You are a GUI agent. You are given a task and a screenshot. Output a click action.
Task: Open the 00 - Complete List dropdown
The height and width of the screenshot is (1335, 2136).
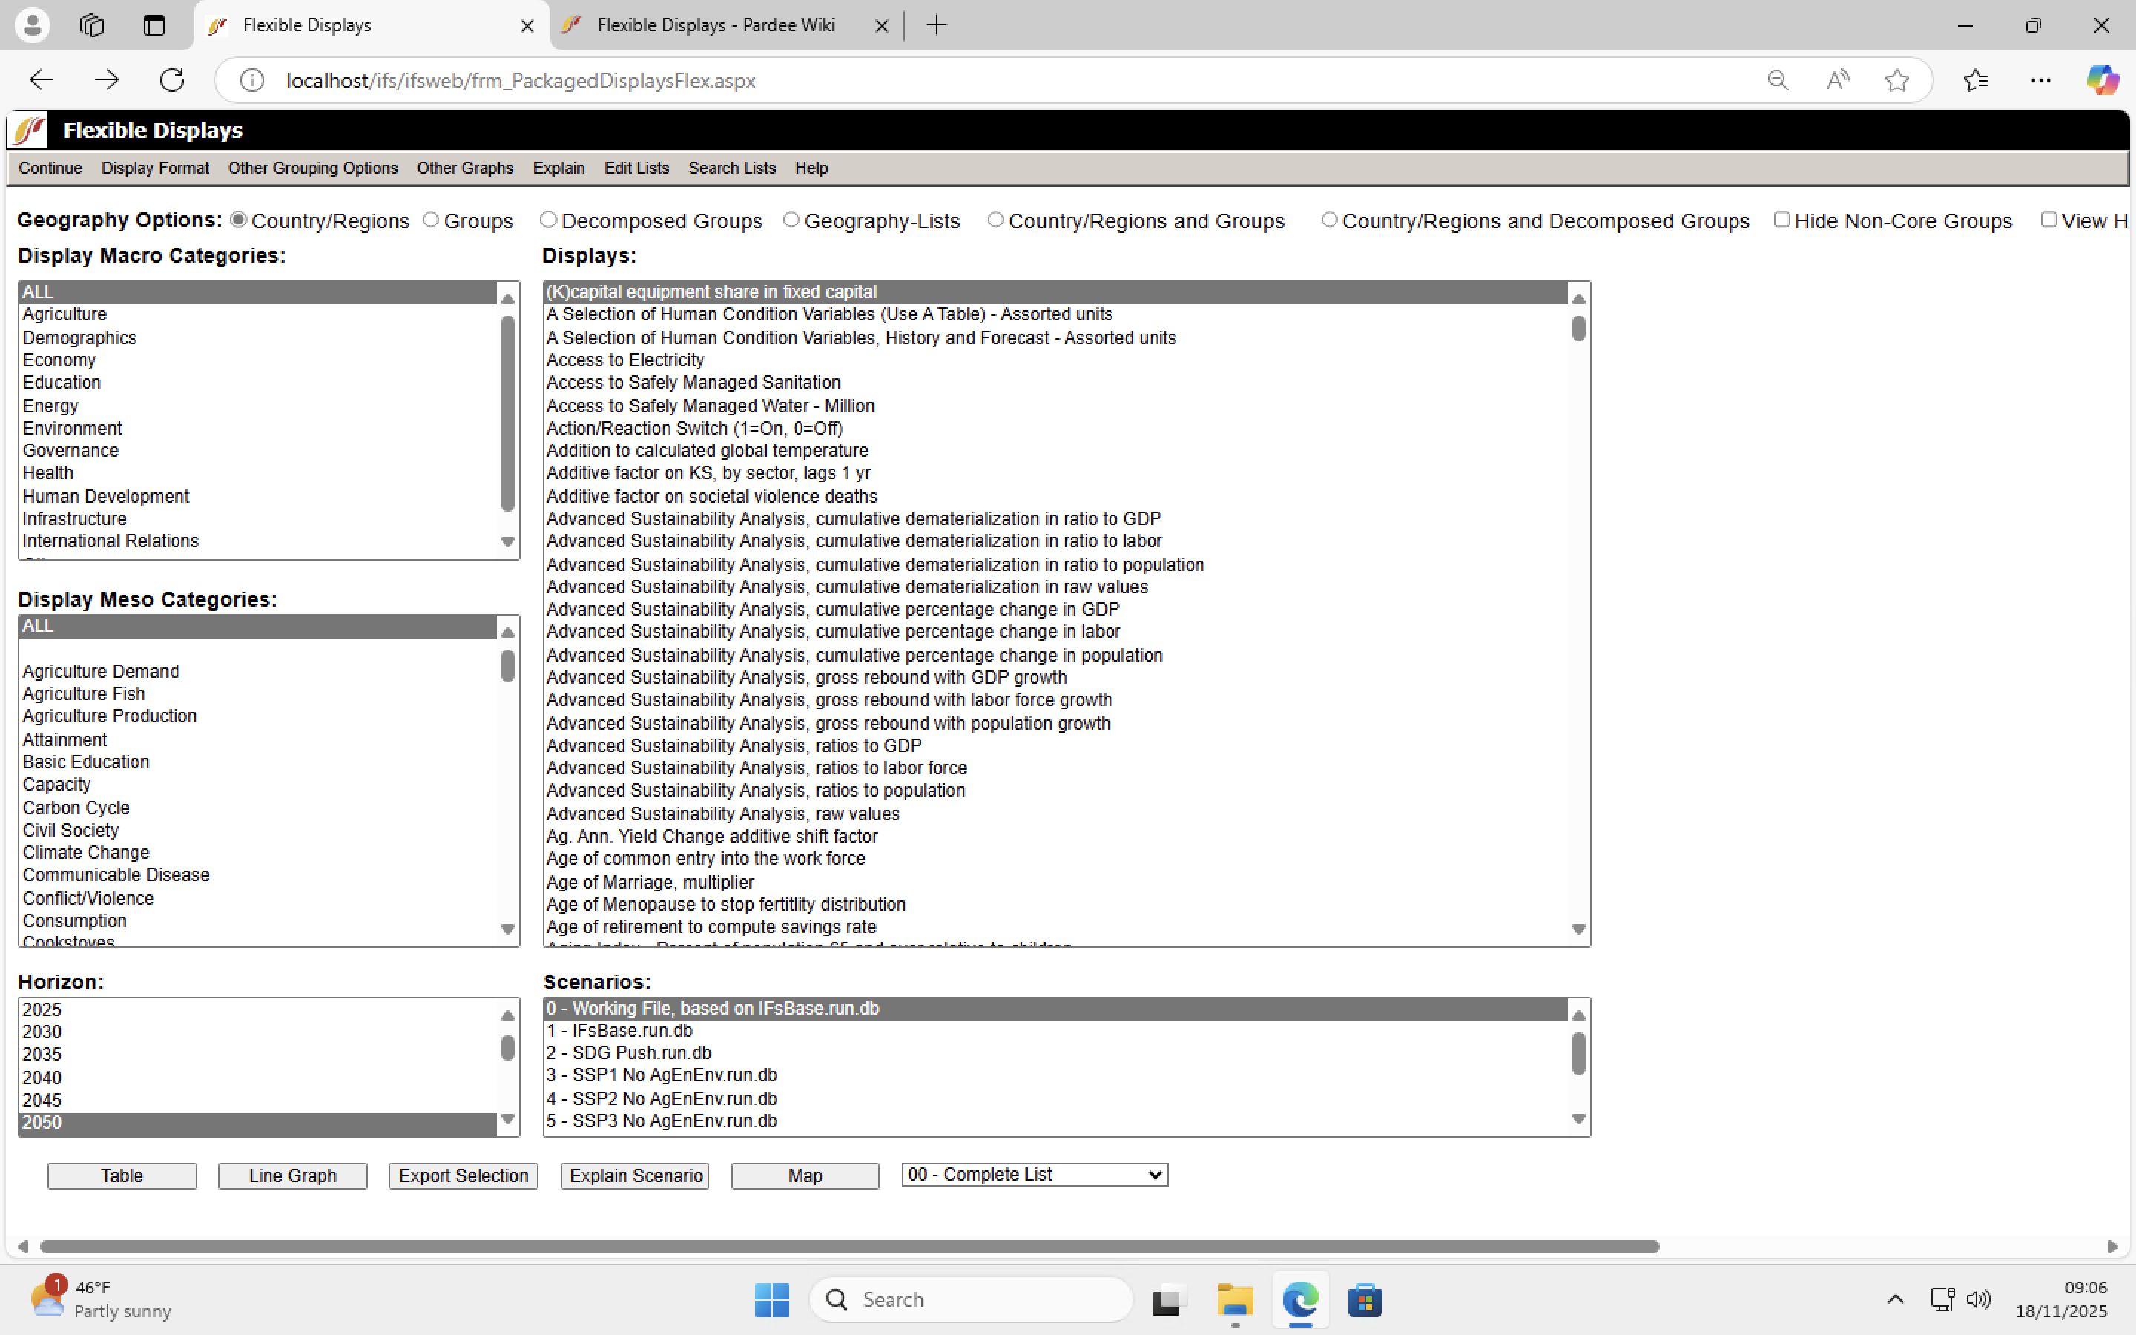point(1035,1174)
